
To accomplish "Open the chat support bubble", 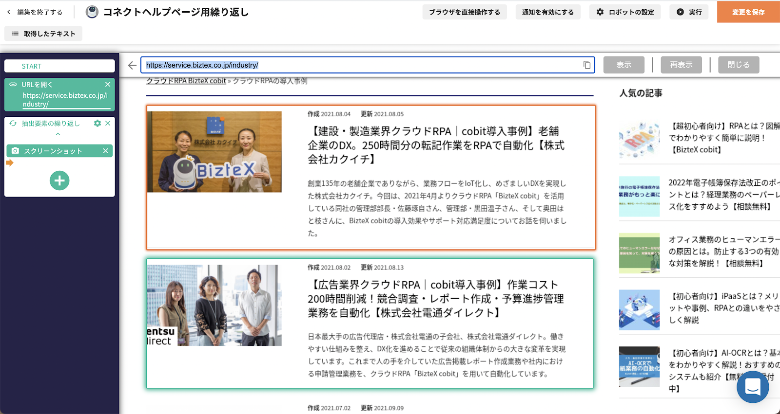I will click(753, 387).
